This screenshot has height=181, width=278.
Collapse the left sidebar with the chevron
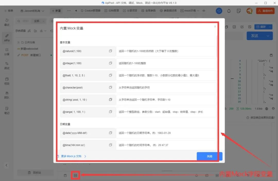[x=6, y=165]
